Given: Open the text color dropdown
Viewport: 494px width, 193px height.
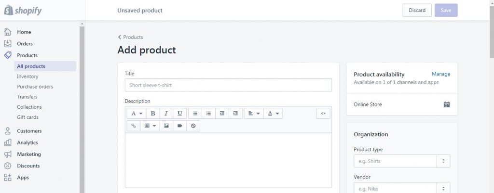Looking at the screenshot, I should point(273,114).
